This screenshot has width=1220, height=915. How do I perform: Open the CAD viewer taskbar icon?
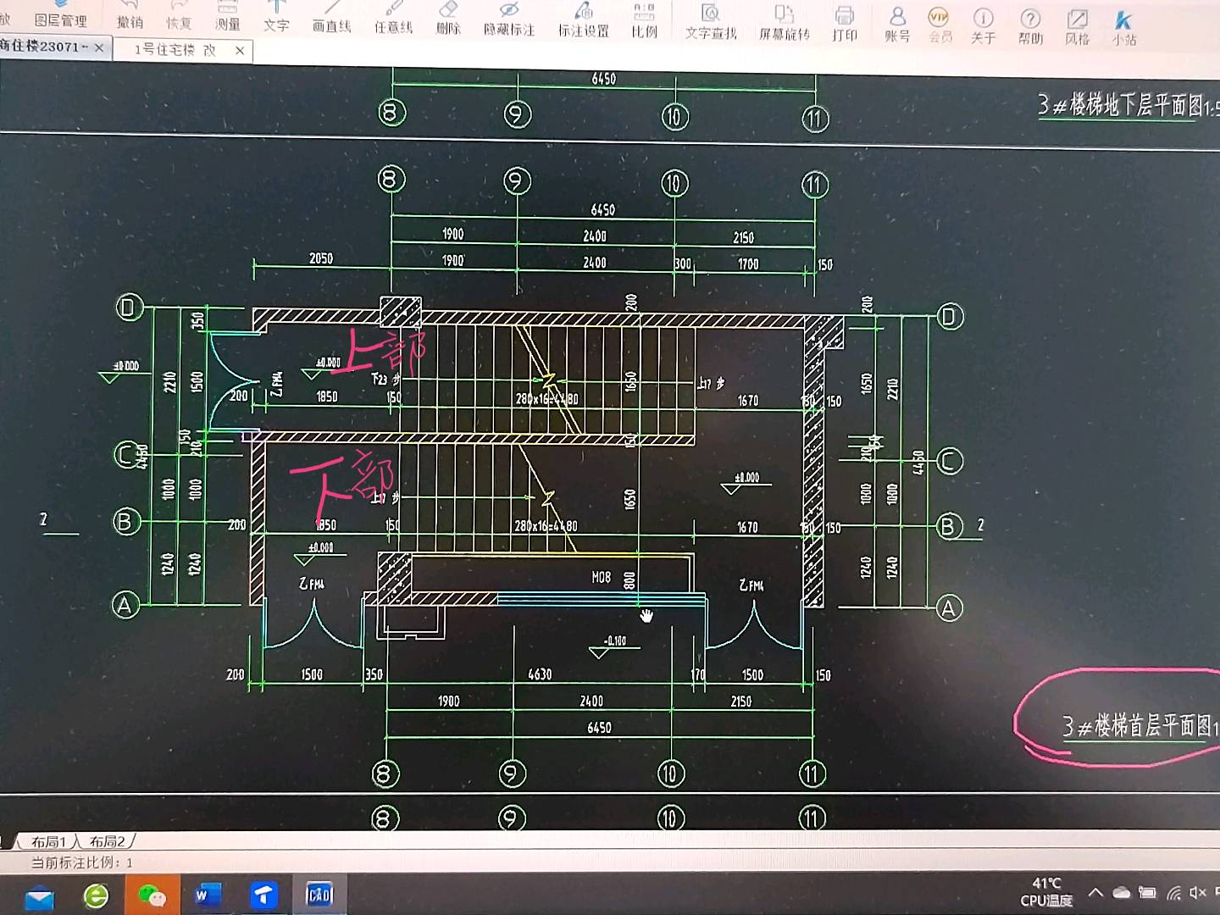coord(319,895)
